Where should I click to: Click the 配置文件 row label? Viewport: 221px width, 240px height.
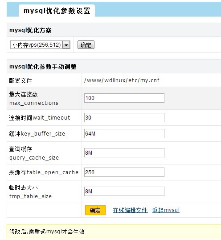pyautogui.click(x=20, y=80)
